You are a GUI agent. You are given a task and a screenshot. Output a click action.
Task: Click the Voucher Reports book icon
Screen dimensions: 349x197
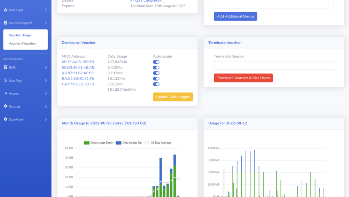(x=6, y=23)
